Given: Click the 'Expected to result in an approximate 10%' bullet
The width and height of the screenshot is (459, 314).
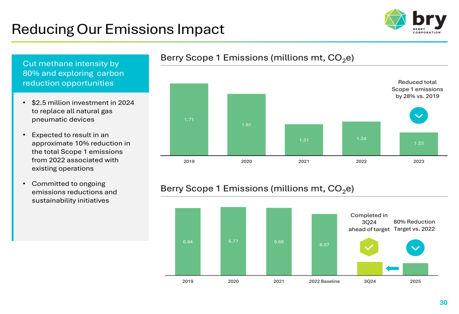Looking at the screenshot, I should [x=81, y=152].
